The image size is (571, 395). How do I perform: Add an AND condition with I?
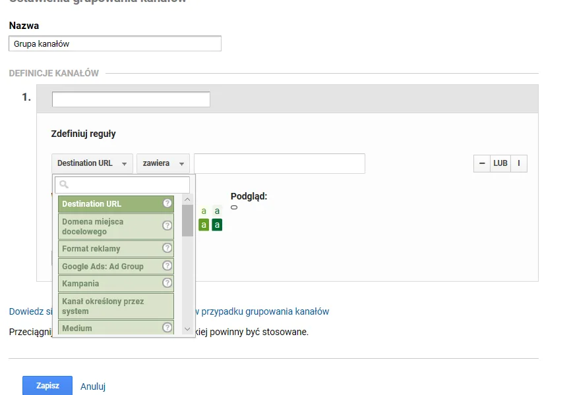519,163
